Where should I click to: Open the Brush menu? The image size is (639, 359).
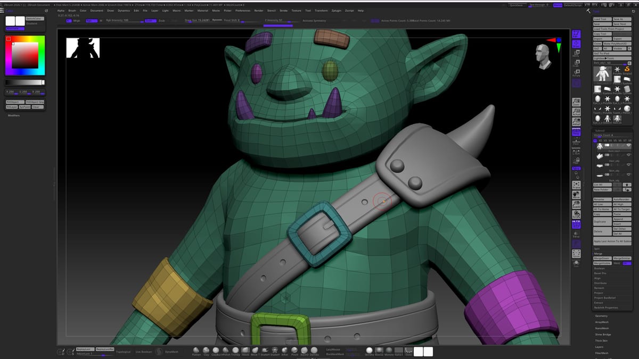coord(72,11)
